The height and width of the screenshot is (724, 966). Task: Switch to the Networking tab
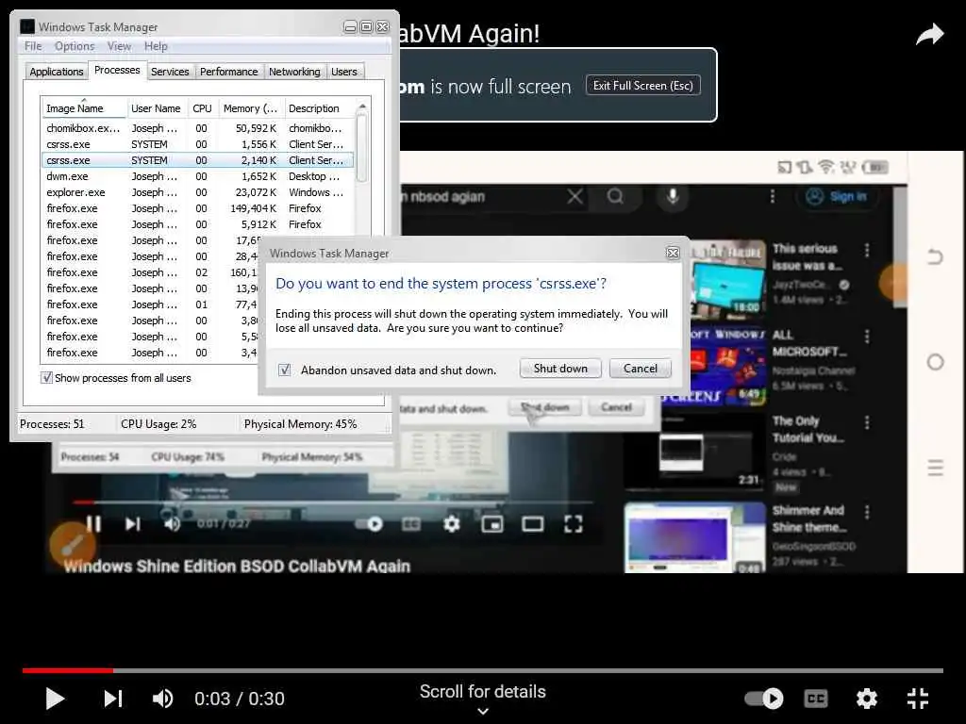(294, 72)
